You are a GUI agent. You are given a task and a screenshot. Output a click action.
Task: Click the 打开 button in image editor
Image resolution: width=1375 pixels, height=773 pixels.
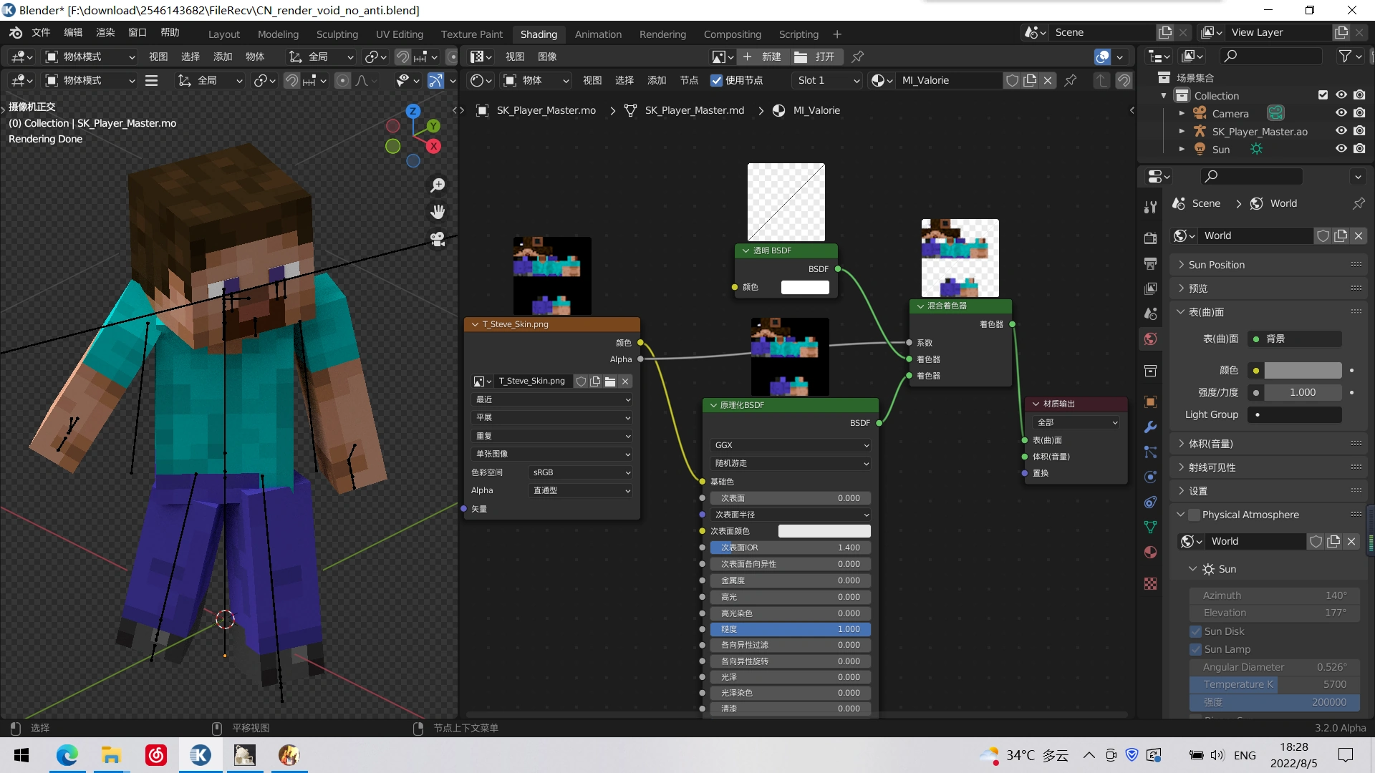tap(817, 57)
